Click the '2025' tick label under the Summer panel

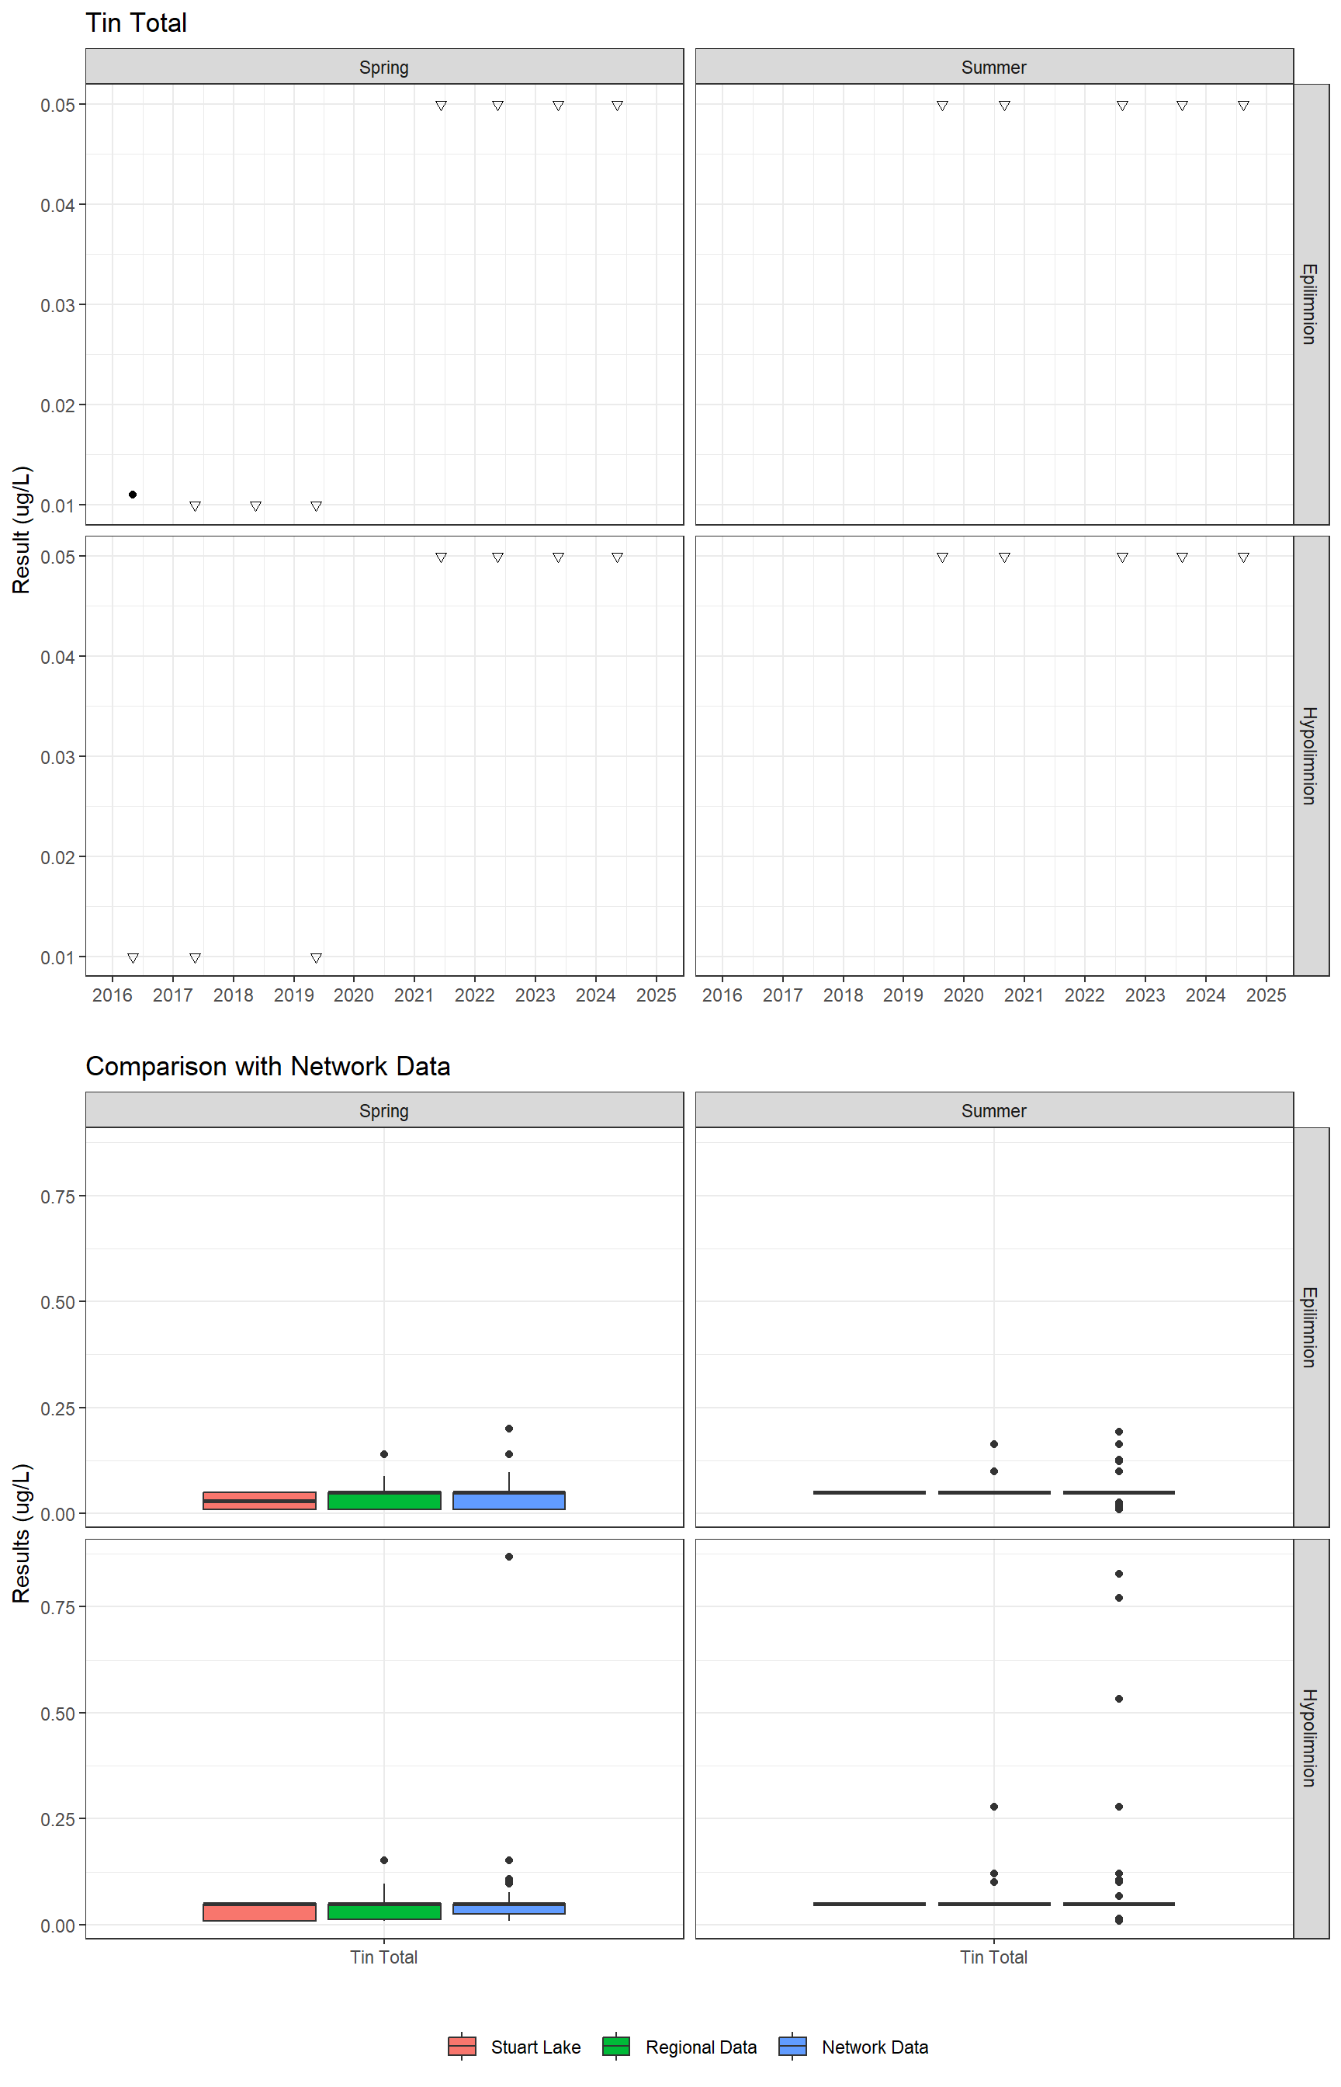click(1266, 995)
